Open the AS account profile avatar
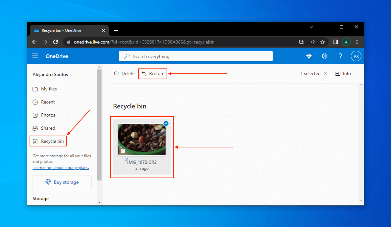Screen dimensions: 391x227 pos(356,56)
